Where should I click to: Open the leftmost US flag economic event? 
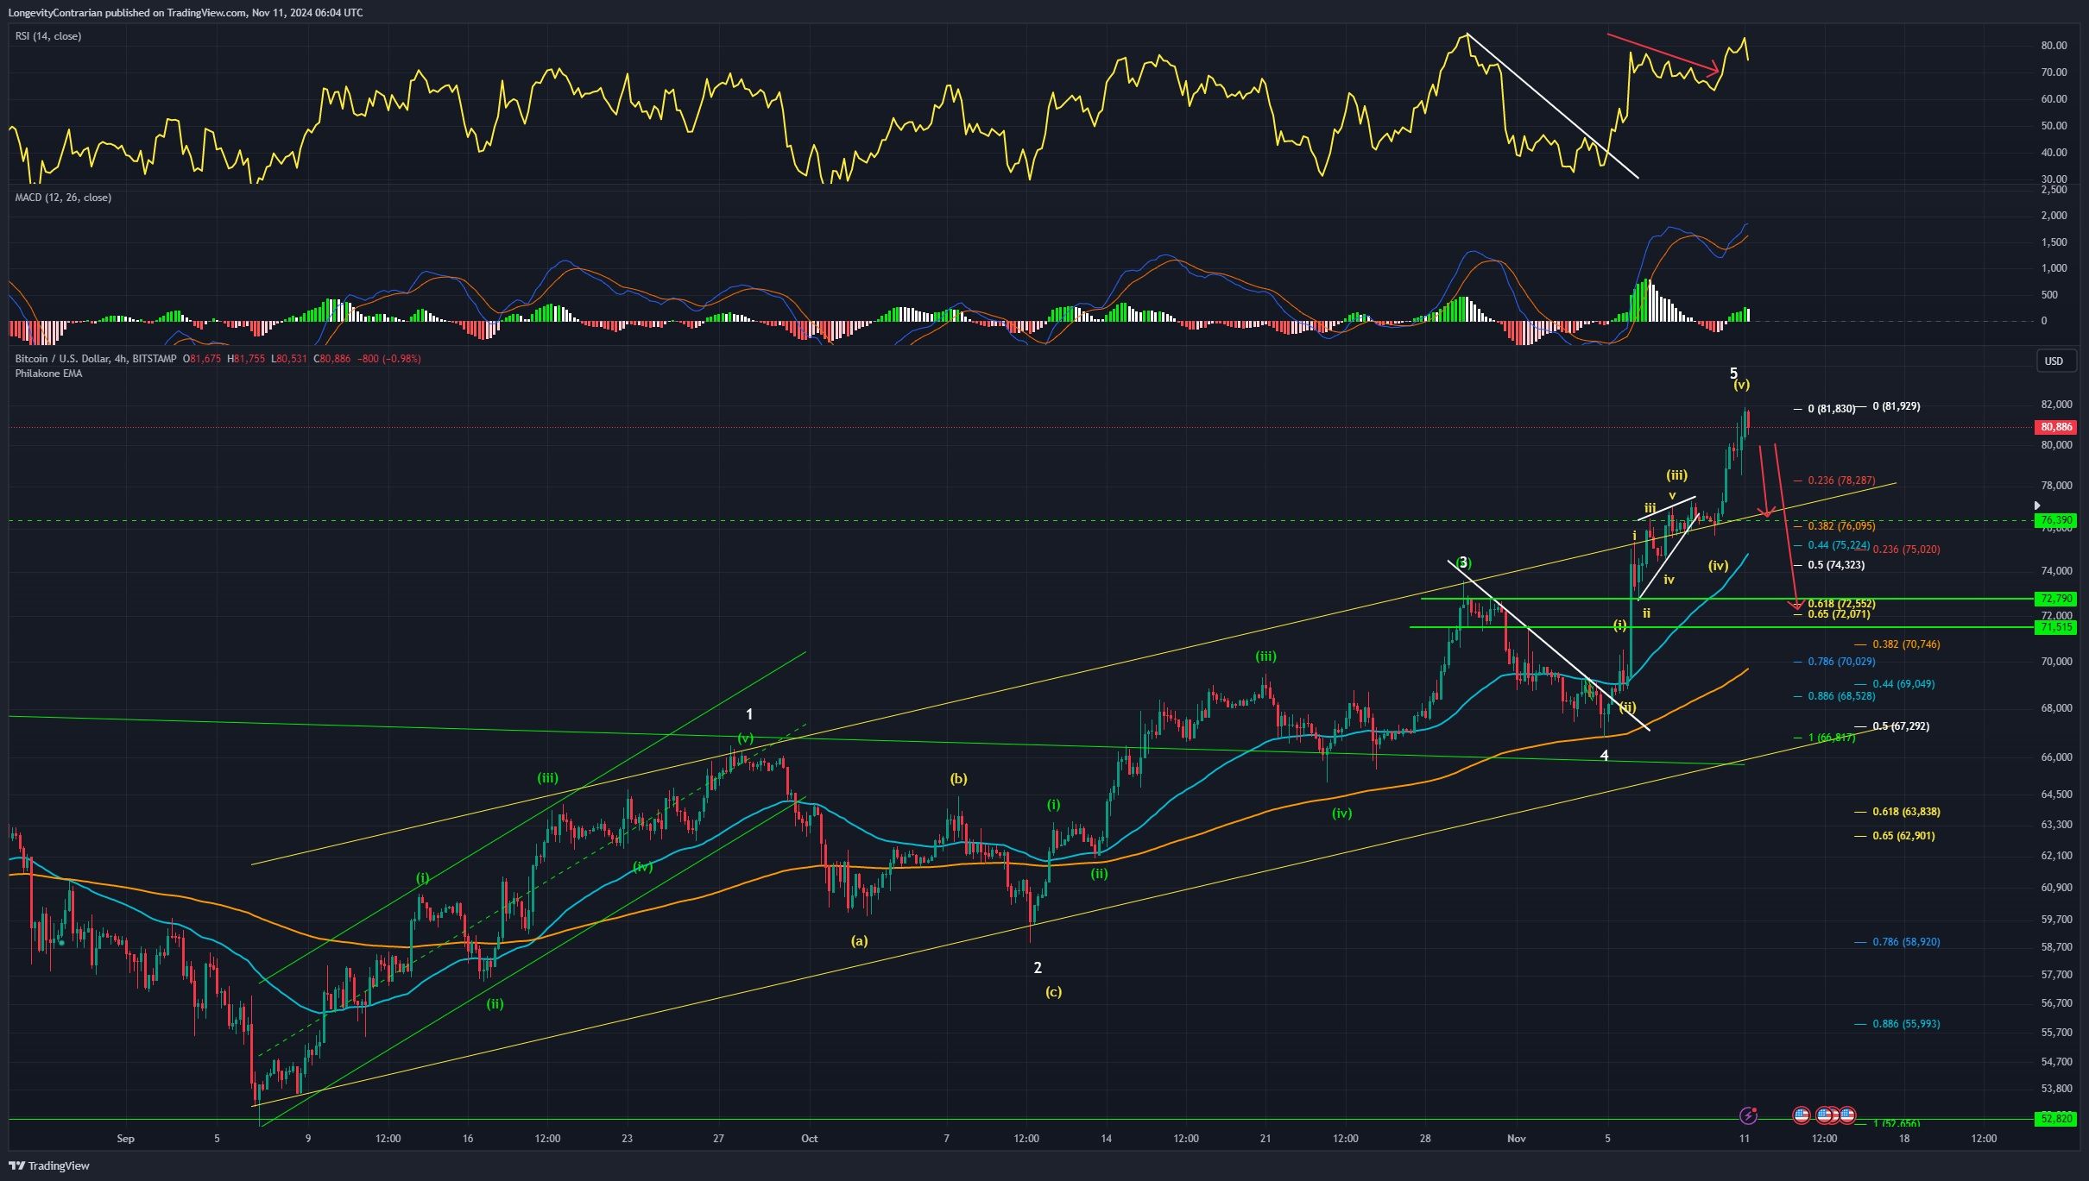point(1802,1115)
